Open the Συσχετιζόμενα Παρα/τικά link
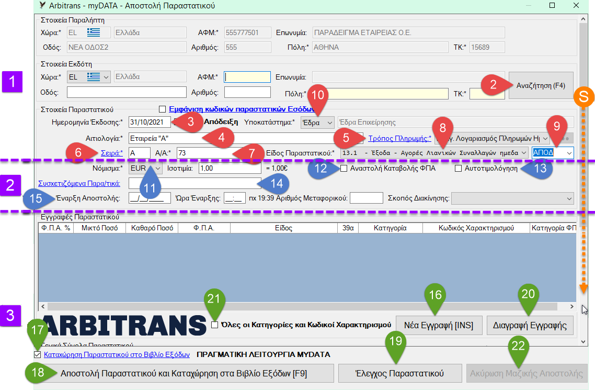This screenshot has height=390, width=595. (x=79, y=183)
